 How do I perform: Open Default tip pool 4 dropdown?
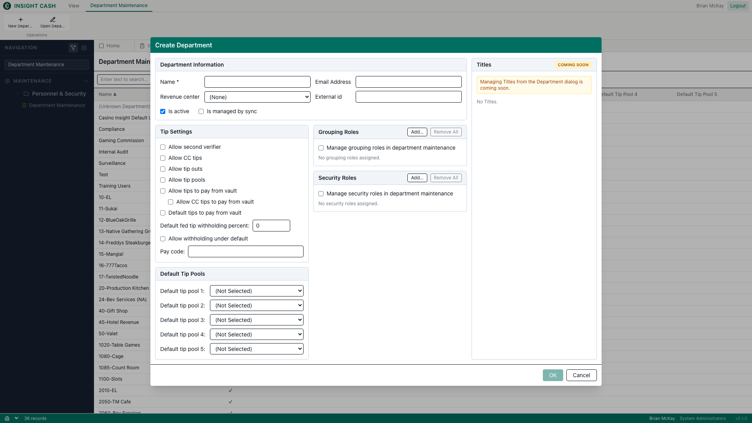pyautogui.click(x=257, y=334)
